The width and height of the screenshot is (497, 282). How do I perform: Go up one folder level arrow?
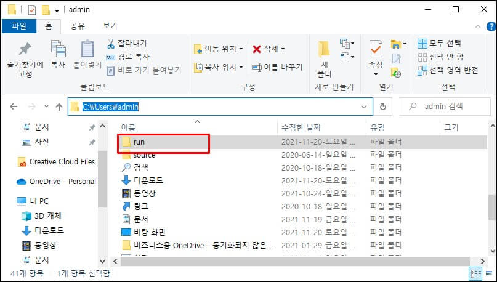[x=59, y=107]
